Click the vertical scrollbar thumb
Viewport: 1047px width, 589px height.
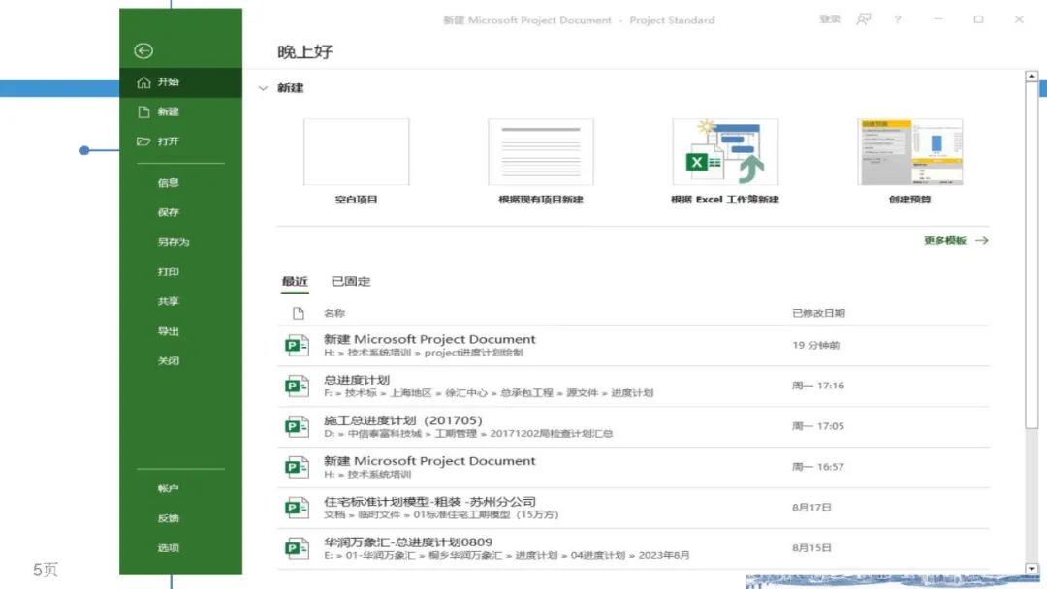point(1031,256)
